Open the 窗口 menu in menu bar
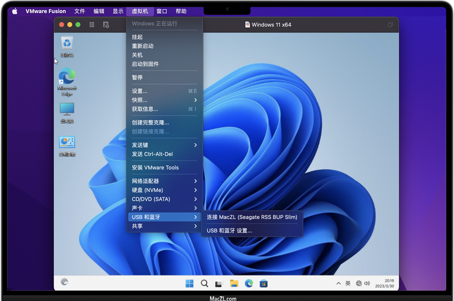The image size is (454, 301). click(162, 11)
